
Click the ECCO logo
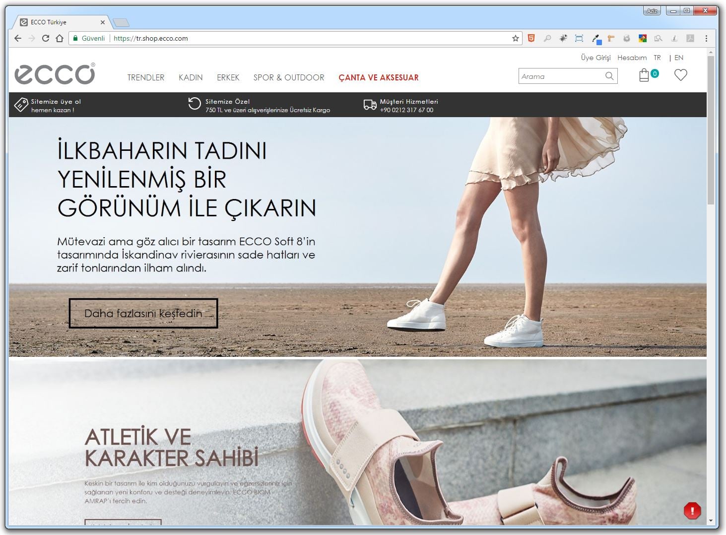55,74
